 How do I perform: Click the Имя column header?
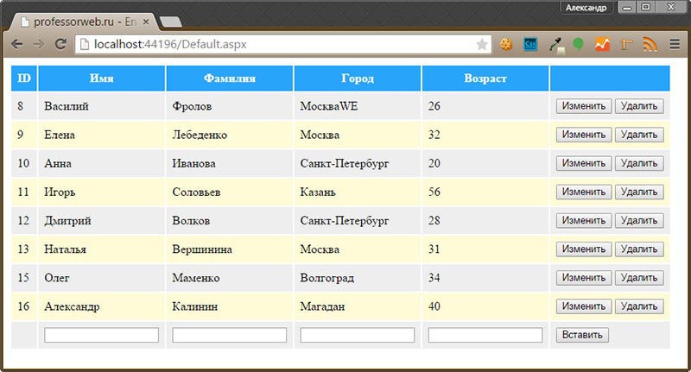pyautogui.click(x=102, y=79)
